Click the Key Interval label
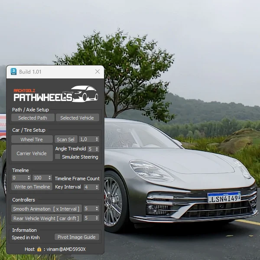Image resolution: width=260 pixels, height=260 pixels. click(68, 187)
